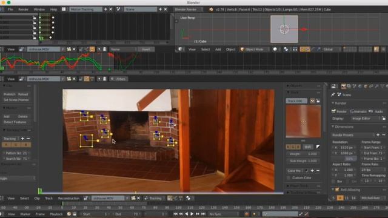The height and width of the screenshot is (218, 388).
Task: Open the clip editor Reconstruction menu
Action: pos(69,198)
